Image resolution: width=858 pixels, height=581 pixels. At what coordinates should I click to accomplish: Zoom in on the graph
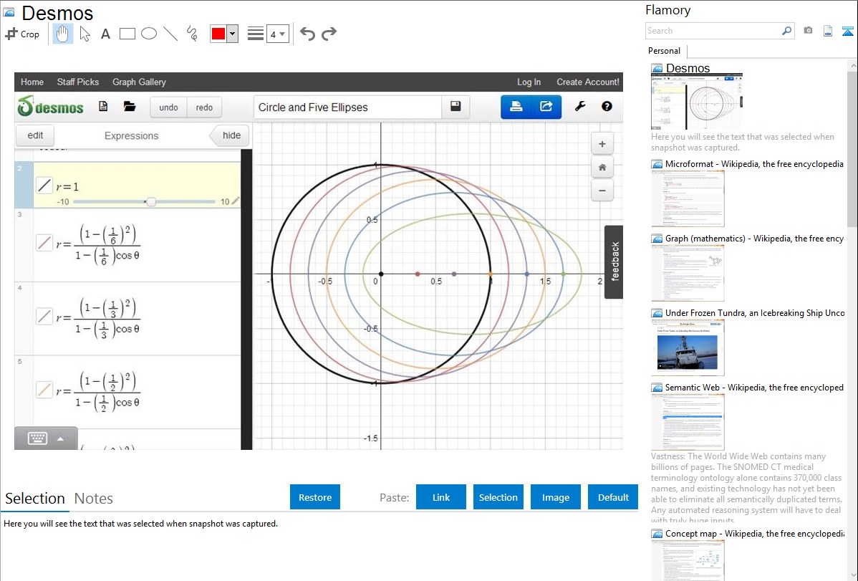click(x=602, y=144)
